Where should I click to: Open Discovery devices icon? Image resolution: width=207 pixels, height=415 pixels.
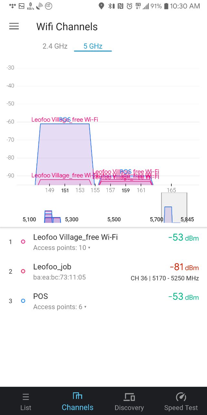pyautogui.click(x=129, y=397)
